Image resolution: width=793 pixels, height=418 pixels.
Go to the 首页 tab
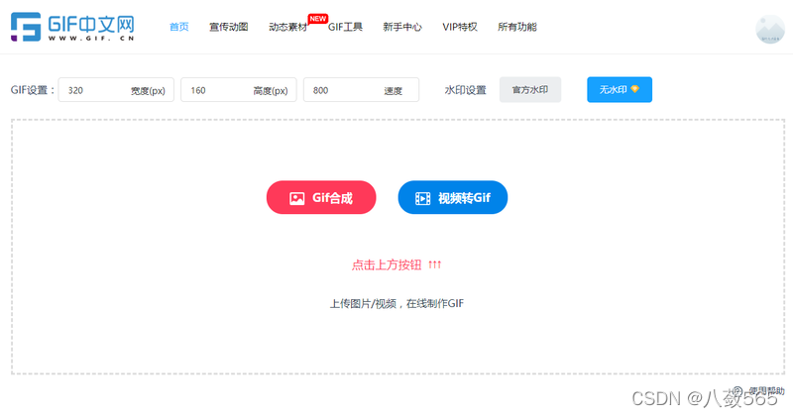tap(179, 27)
